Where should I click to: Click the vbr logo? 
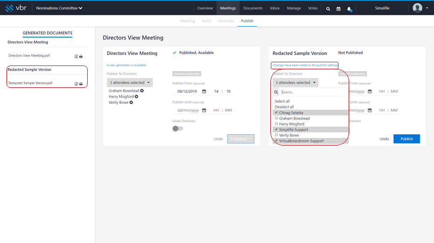(x=16, y=8)
